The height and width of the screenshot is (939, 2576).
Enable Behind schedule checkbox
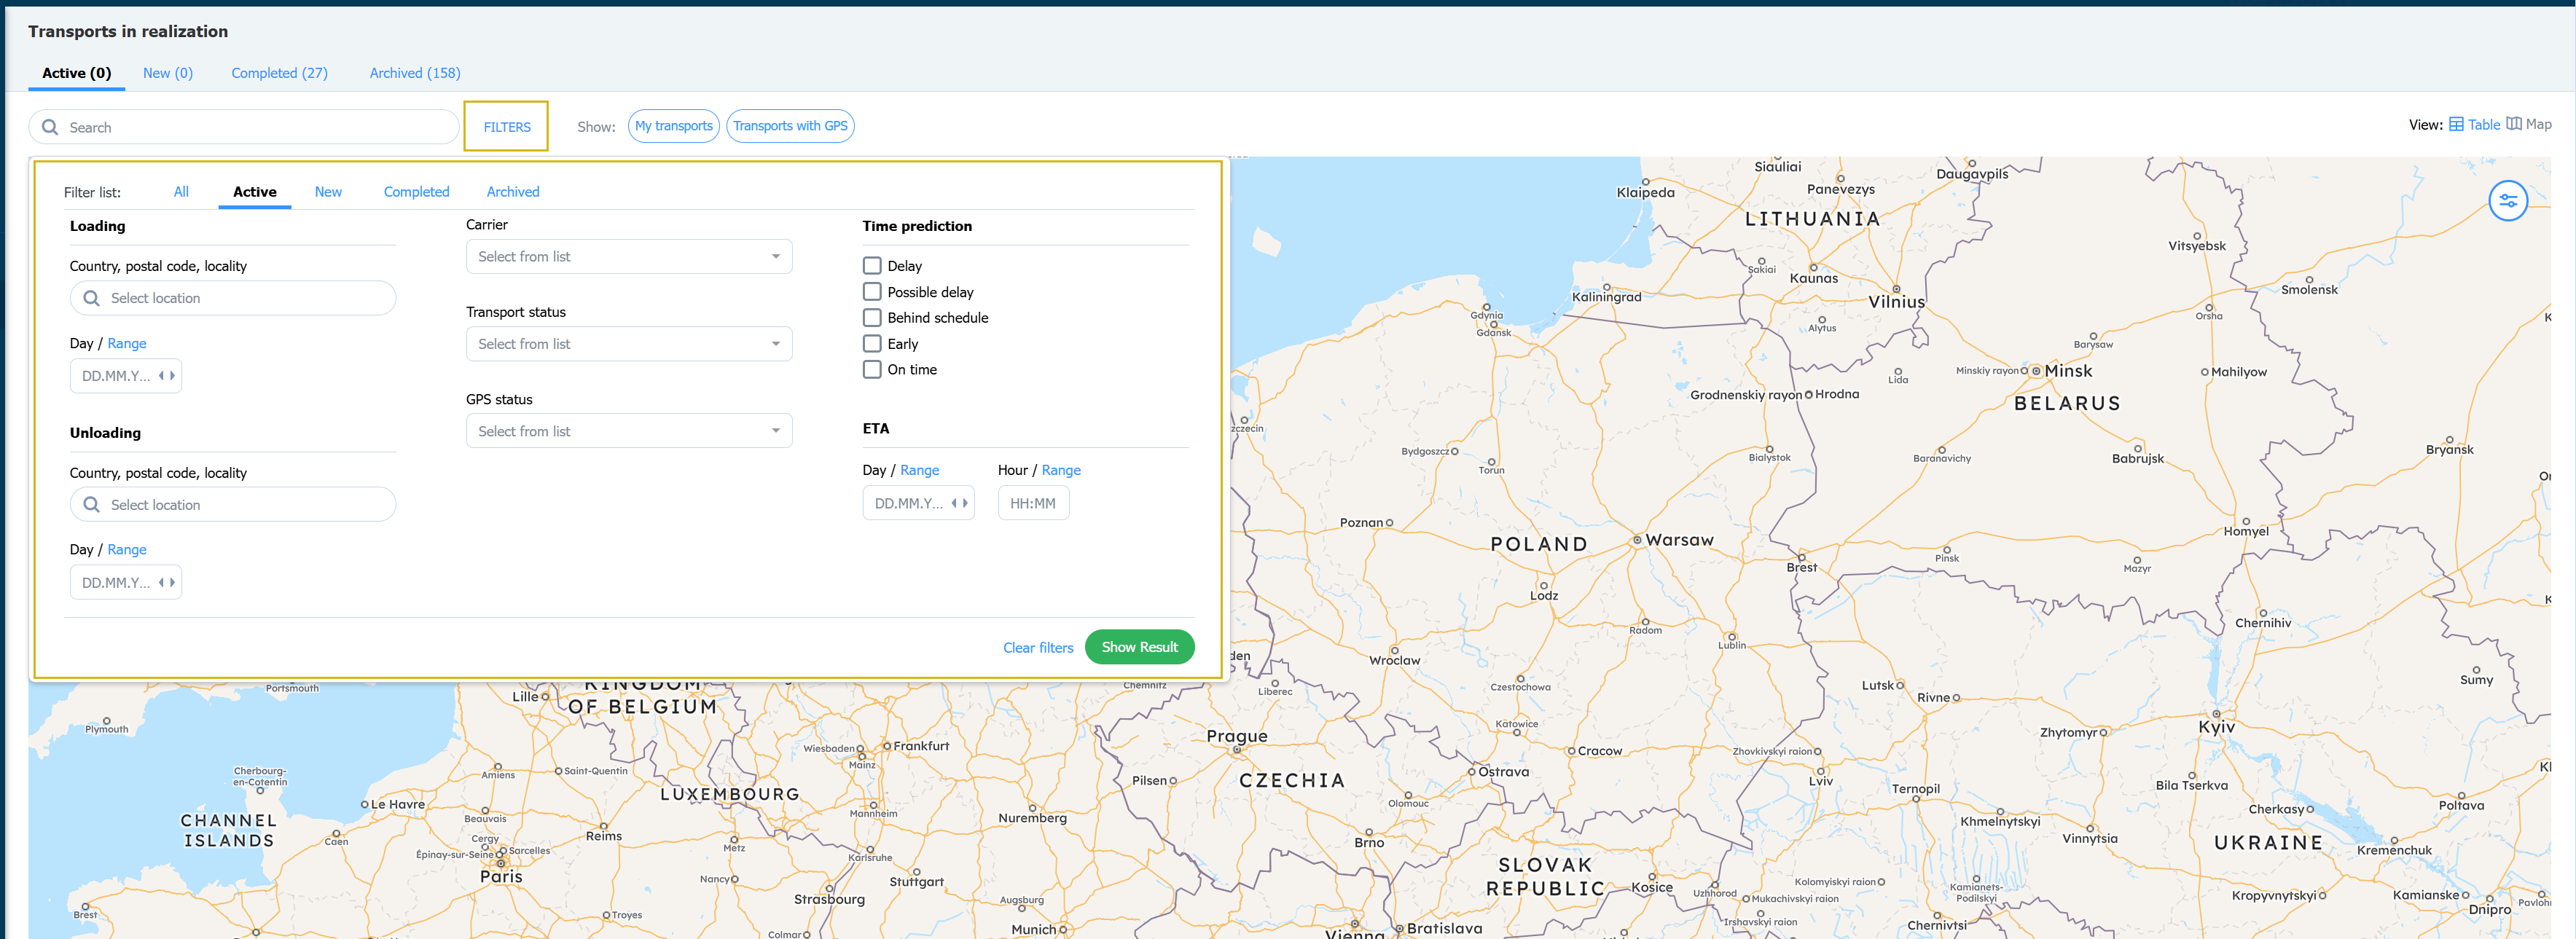point(872,318)
